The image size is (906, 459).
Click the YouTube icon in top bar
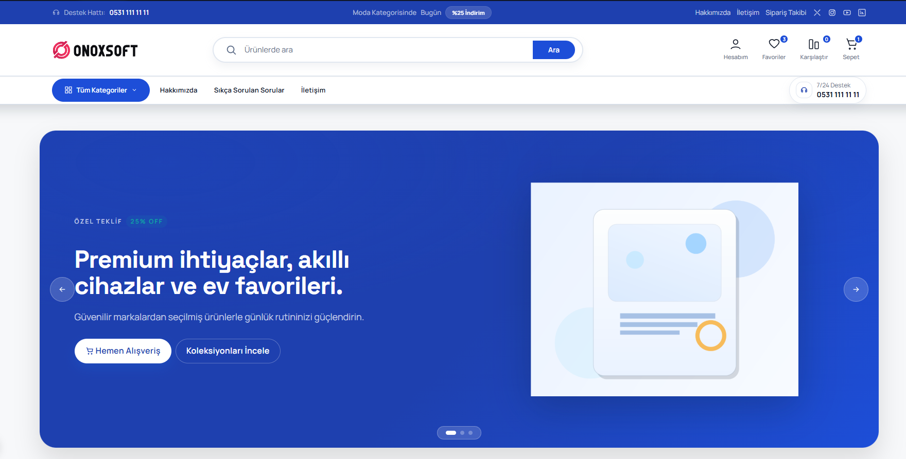(847, 13)
